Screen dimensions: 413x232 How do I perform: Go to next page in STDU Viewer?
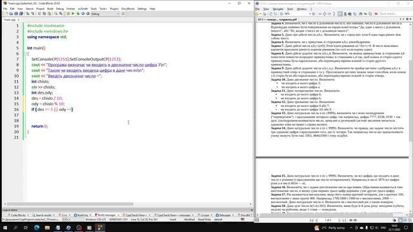(x=339, y=220)
